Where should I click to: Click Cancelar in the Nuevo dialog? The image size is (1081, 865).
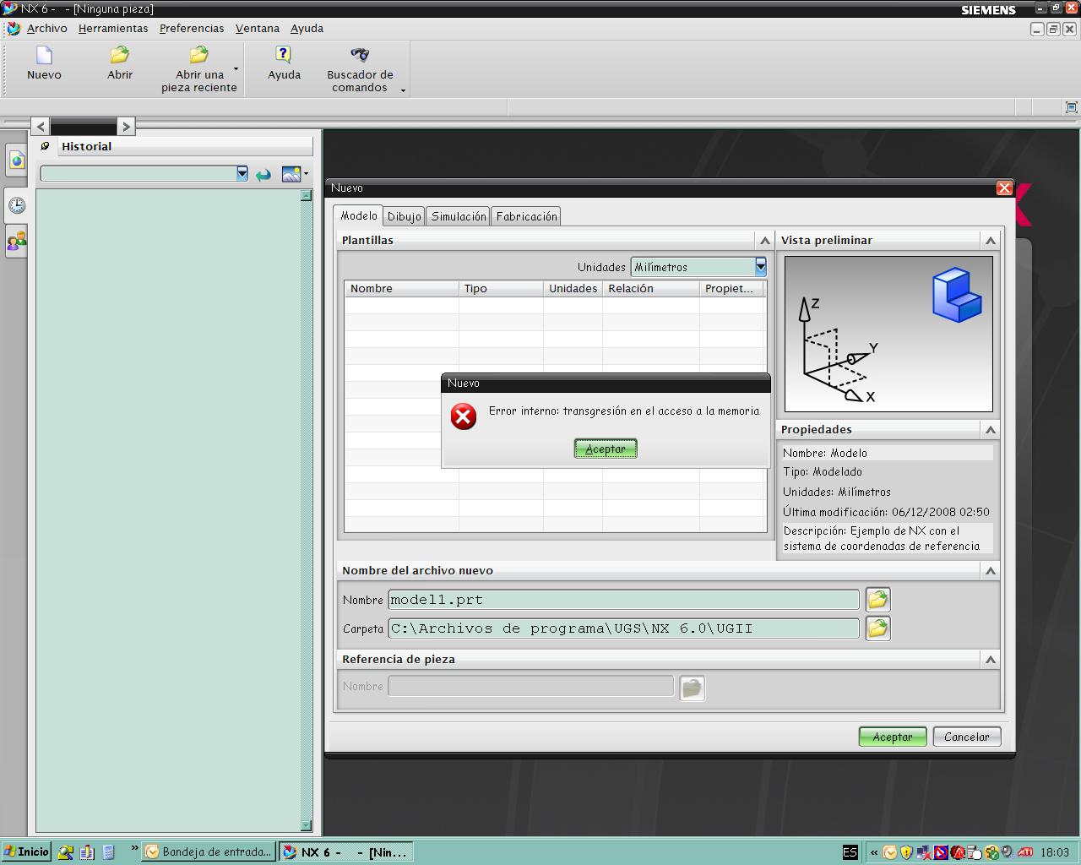pyautogui.click(x=967, y=737)
